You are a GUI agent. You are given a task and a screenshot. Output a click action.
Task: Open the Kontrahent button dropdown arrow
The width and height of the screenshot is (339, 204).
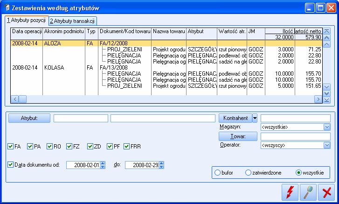pos(255,118)
